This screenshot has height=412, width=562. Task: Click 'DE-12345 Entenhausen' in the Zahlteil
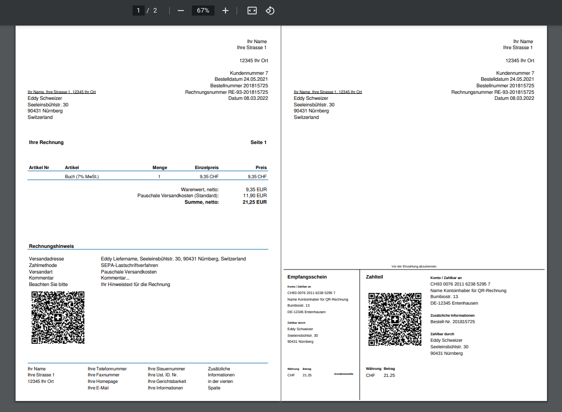tap(454, 303)
